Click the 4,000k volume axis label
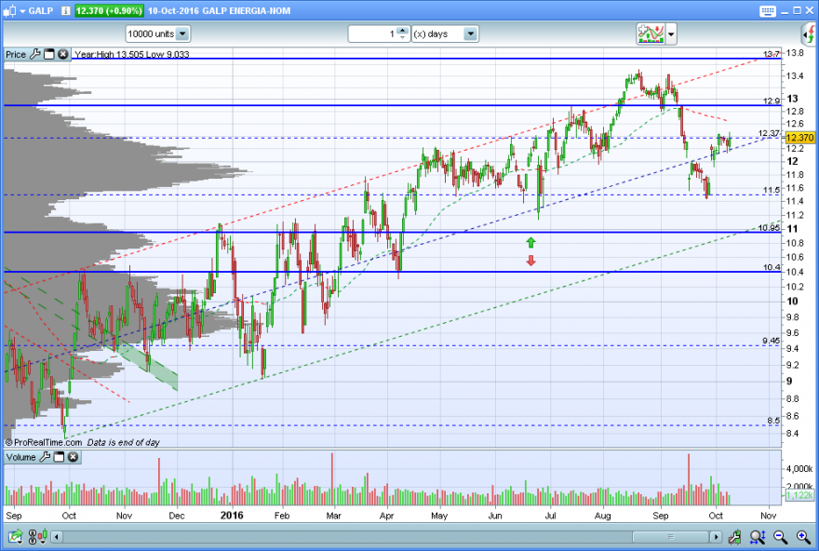Viewport: 819px width, 551px height. coord(799,468)
